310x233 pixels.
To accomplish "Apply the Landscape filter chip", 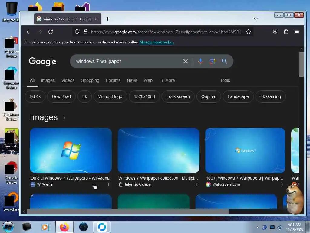I will click(x=238, y=96).
